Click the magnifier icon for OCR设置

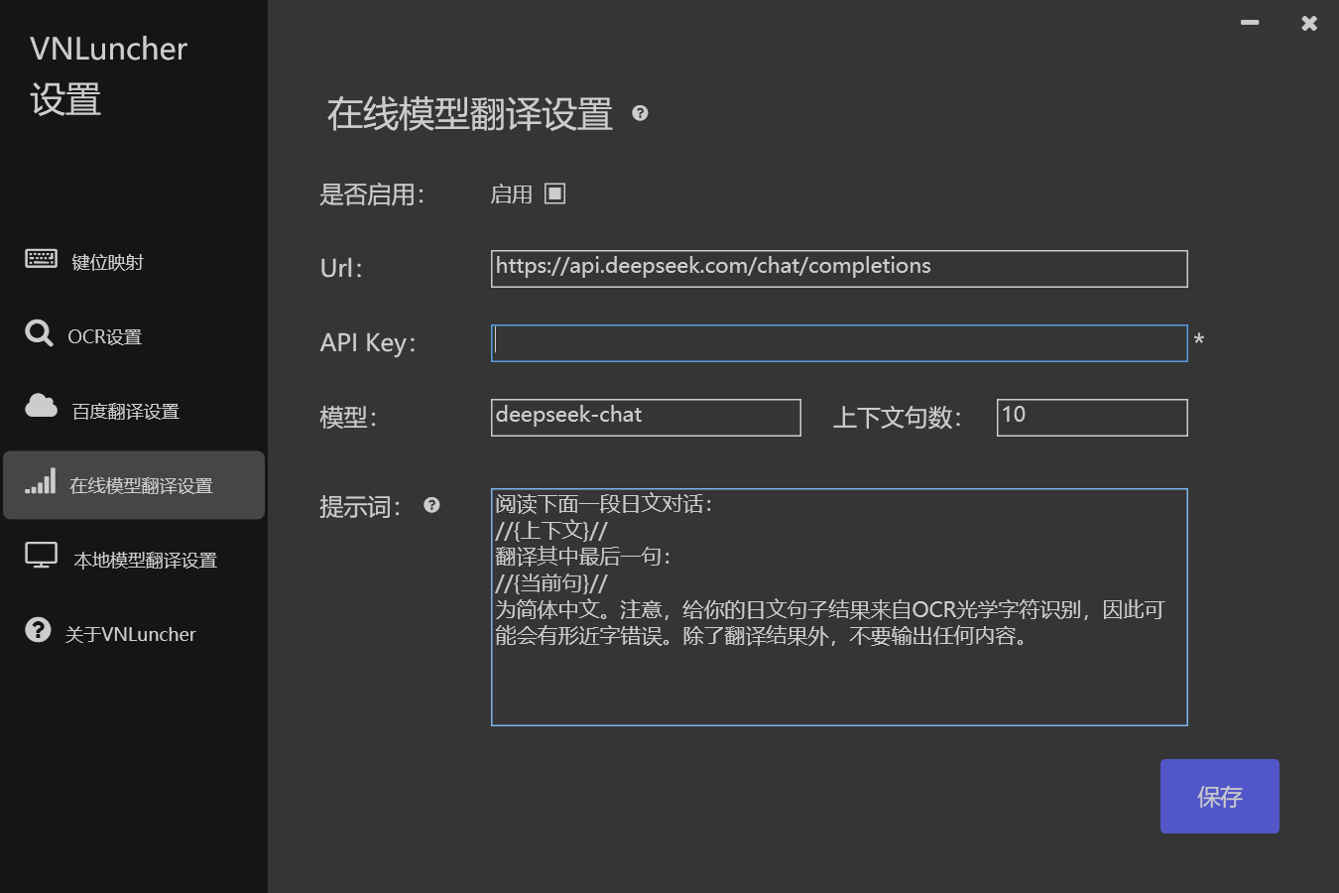39,333
